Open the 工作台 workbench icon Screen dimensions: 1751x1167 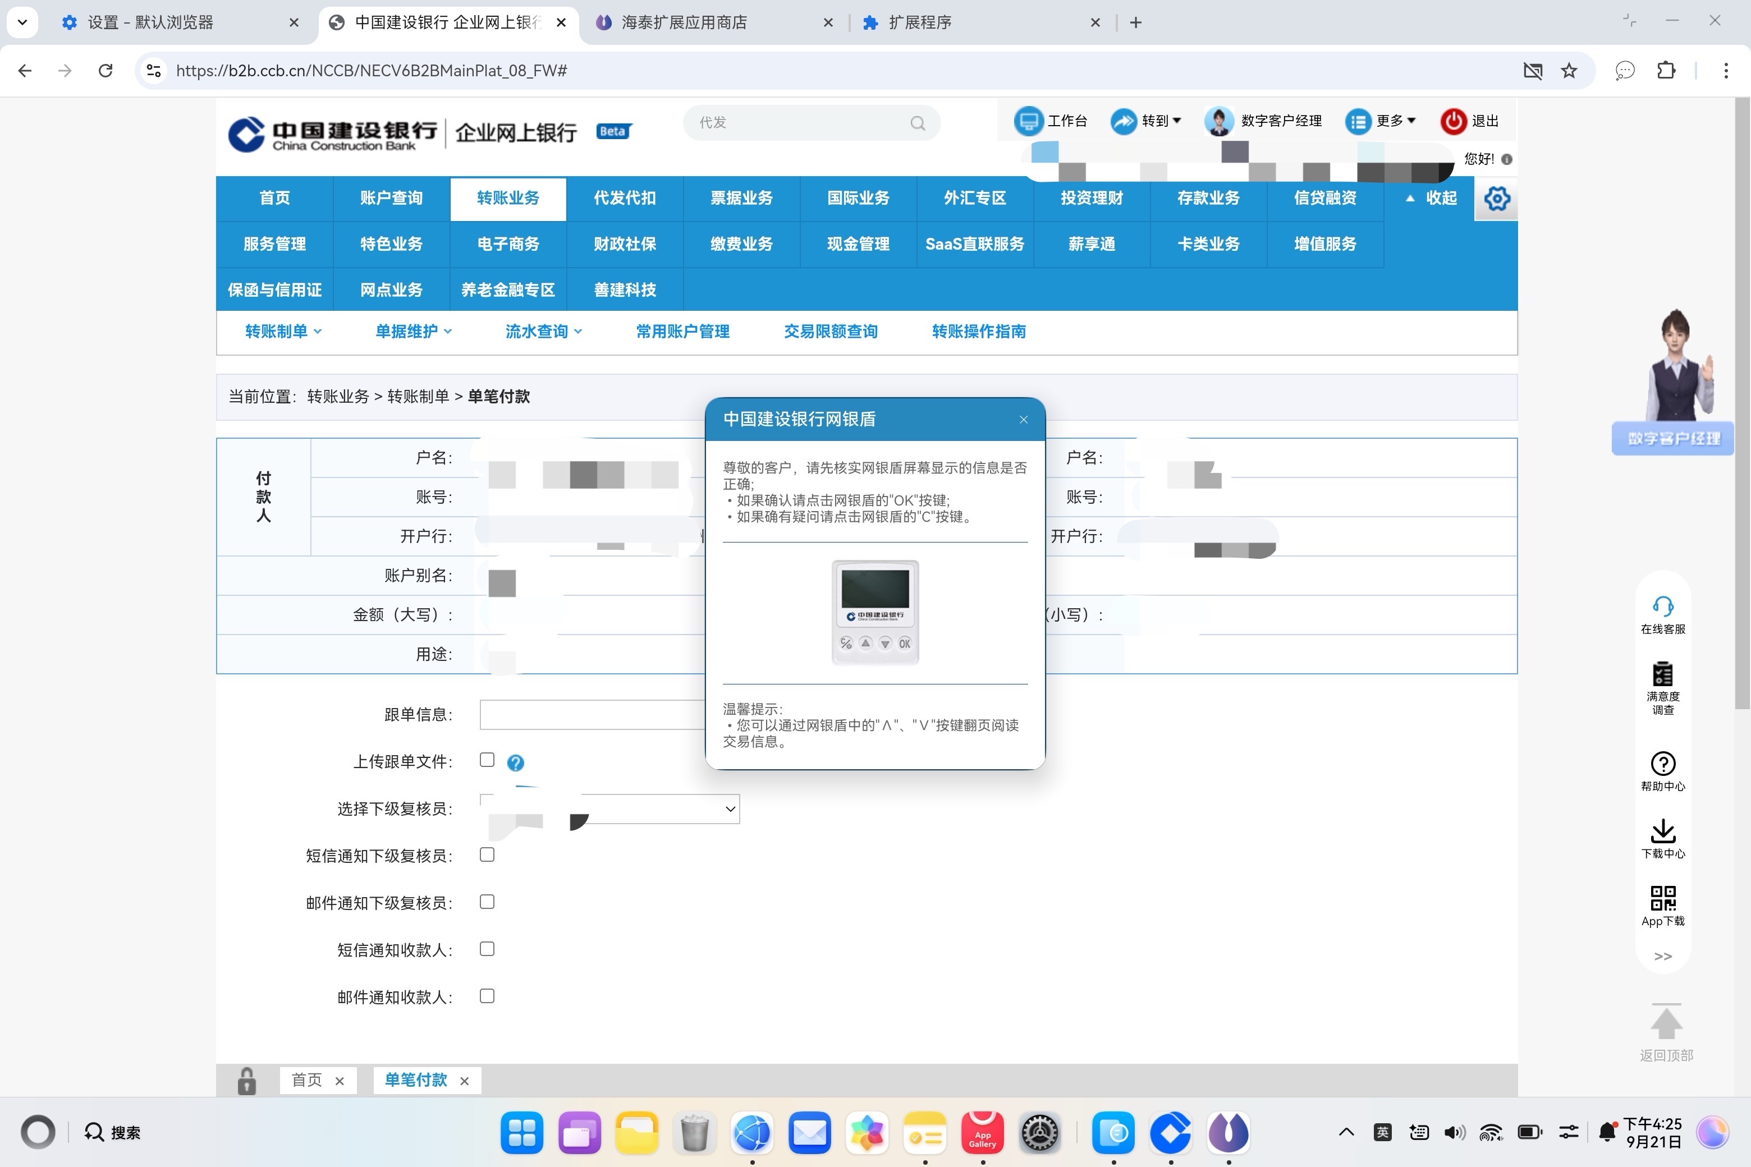tap(1029, 121)
